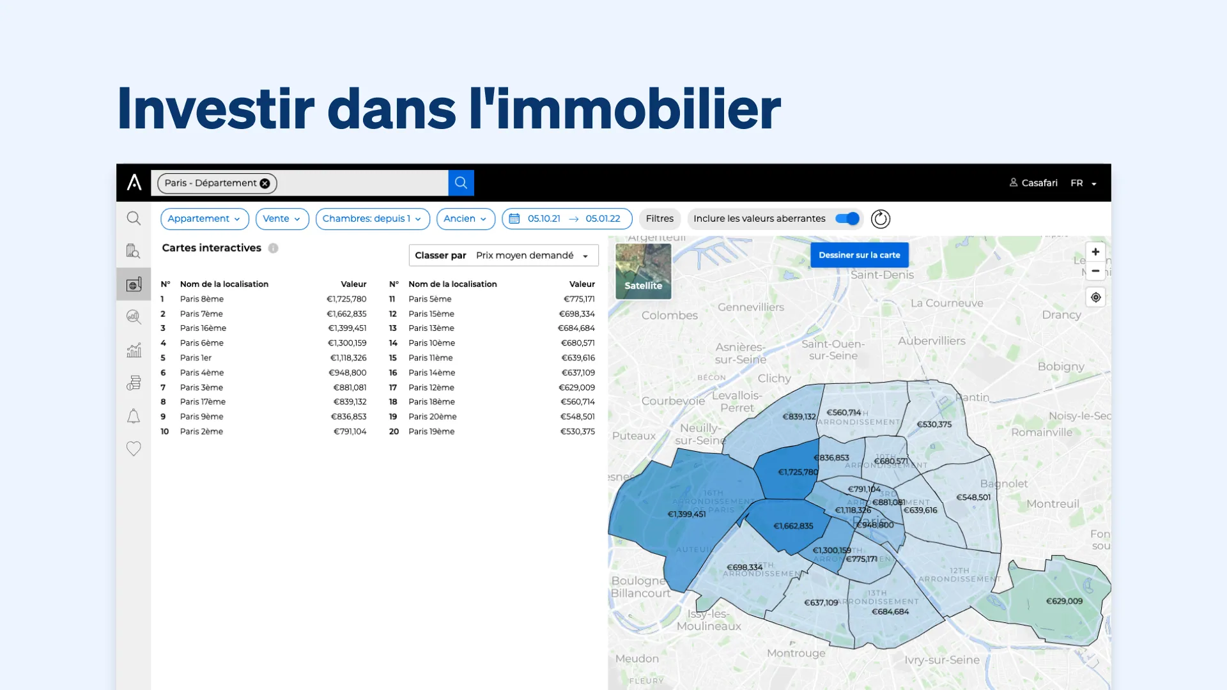Click the calendar icon in date range

click(x=514, y=218)
